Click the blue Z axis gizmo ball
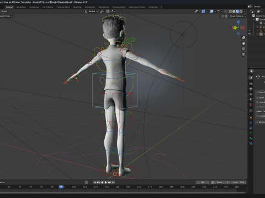The height and width of the screenshot is (198, 265). [239, 22]
